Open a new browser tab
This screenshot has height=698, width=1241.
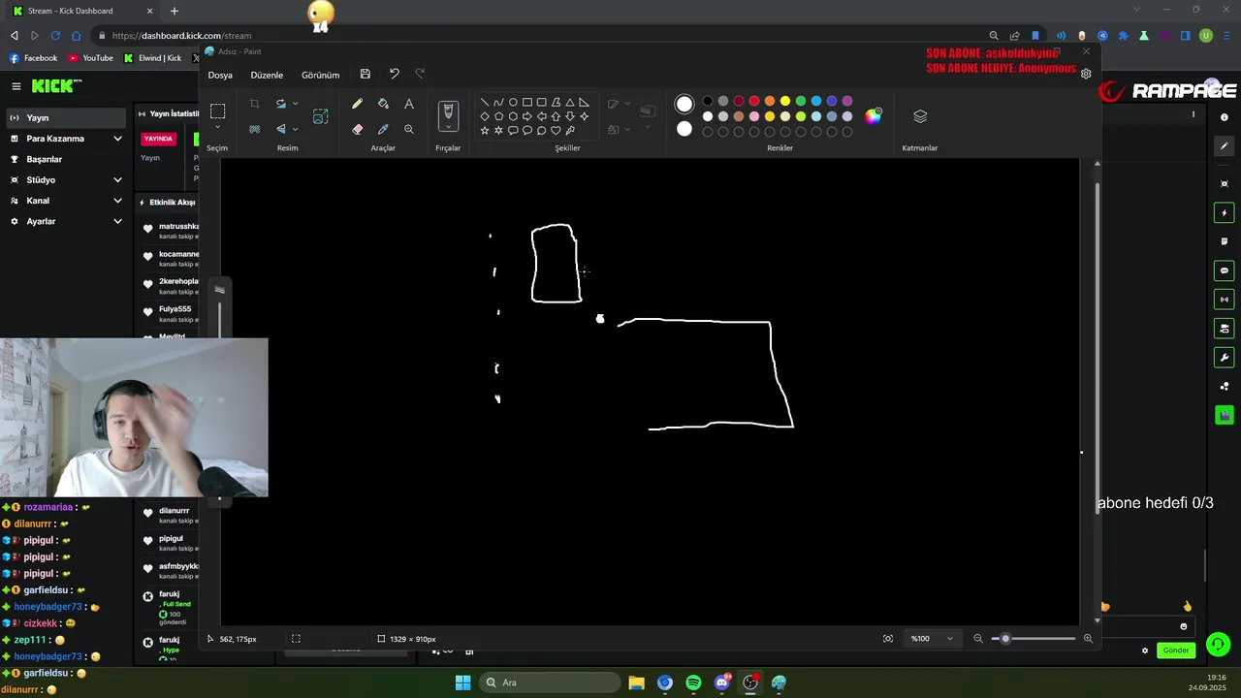175,11
